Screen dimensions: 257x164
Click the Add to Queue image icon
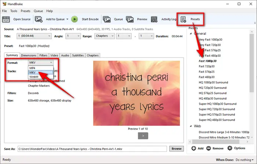39,19
